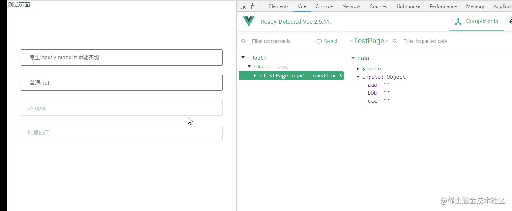
Task: Expand the $route property
Action: tap(358, 69)
